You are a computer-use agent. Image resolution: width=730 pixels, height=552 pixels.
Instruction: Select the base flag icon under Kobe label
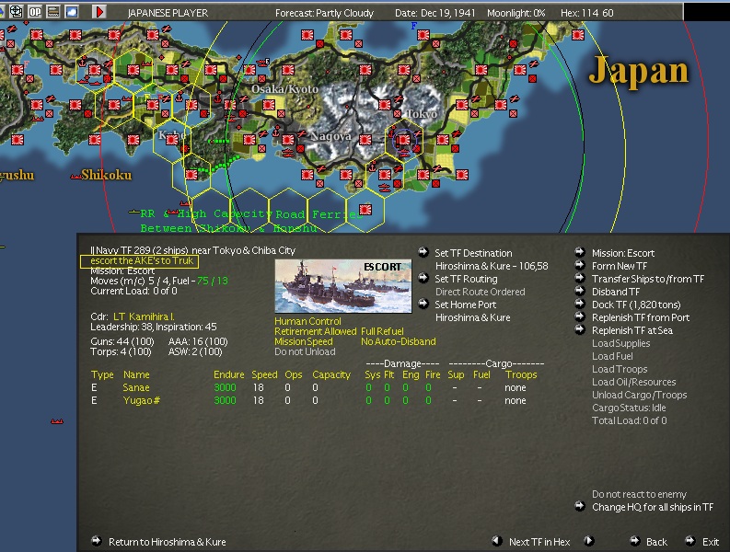pyautogui.click(x=172, y=139)
